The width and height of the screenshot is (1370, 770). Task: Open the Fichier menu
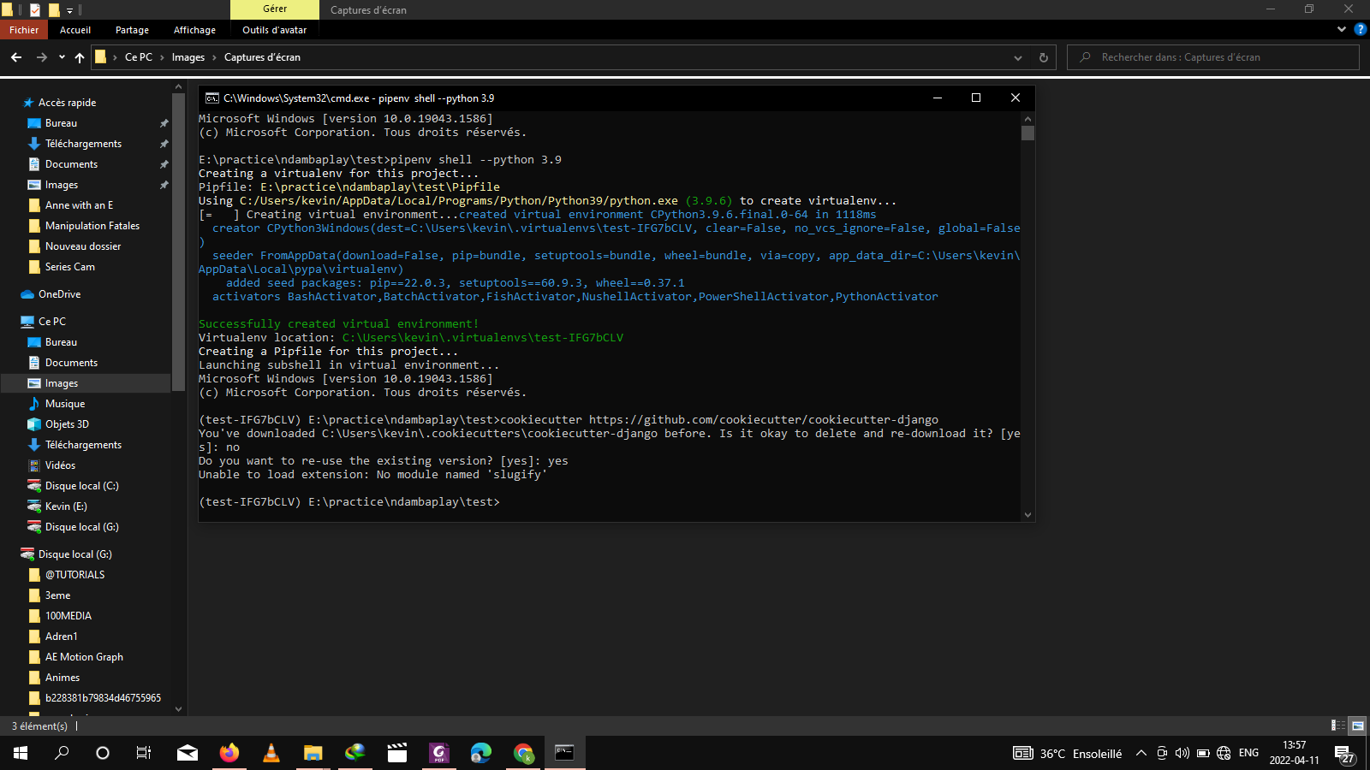(23, 29)
